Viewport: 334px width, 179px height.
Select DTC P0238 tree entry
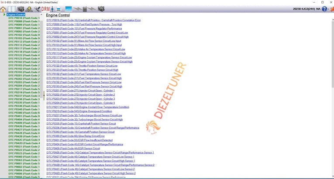(x=24, y=99)
